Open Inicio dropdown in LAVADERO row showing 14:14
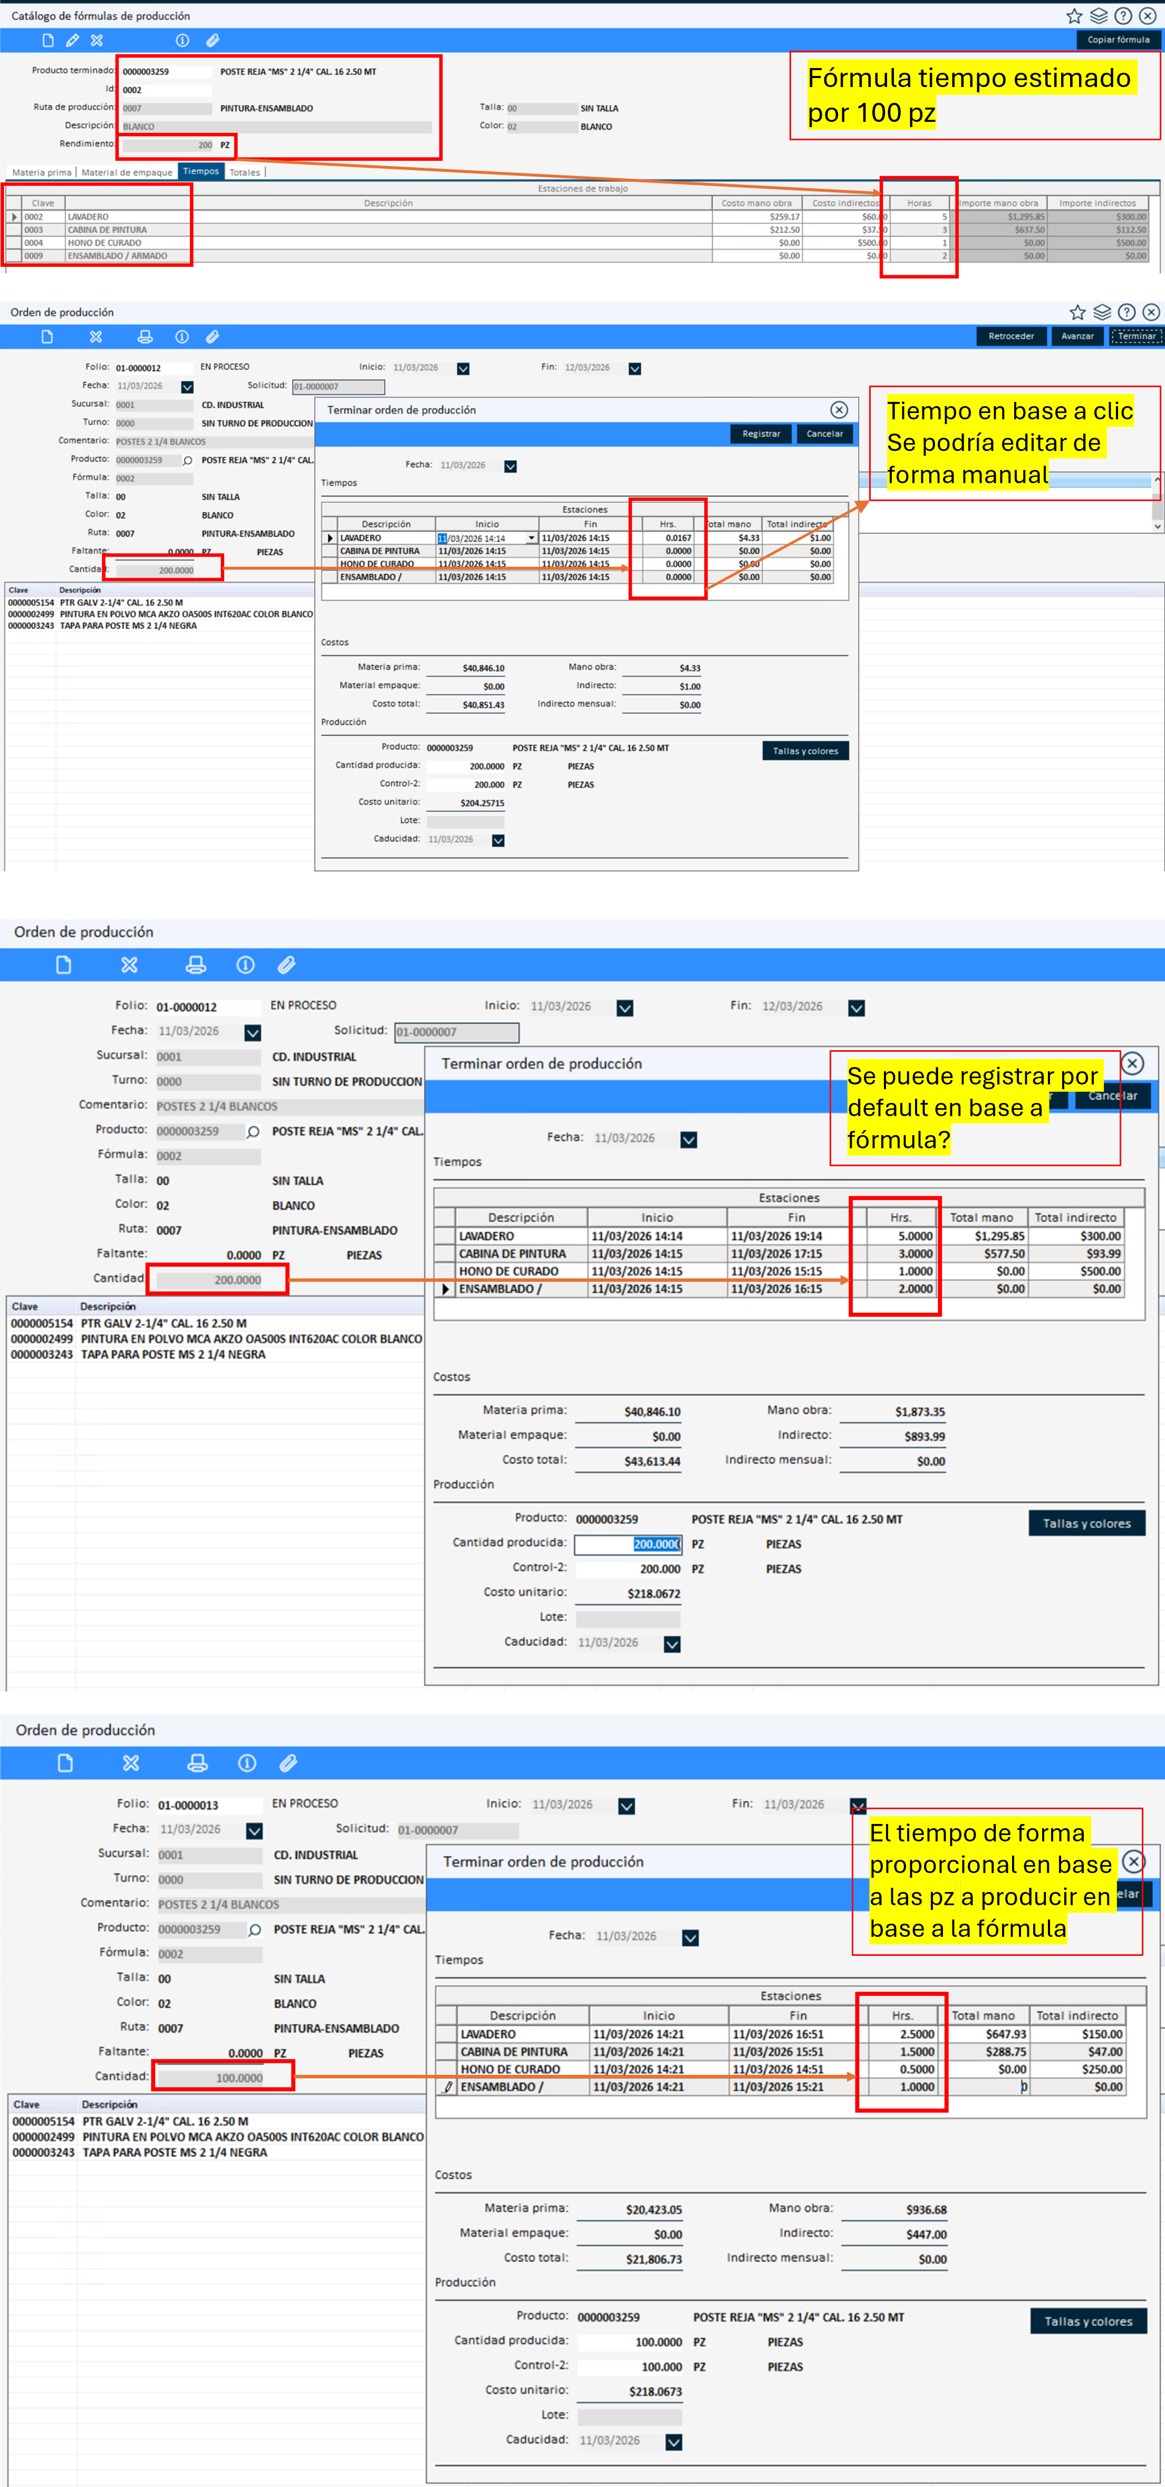 tap(531, 538)
